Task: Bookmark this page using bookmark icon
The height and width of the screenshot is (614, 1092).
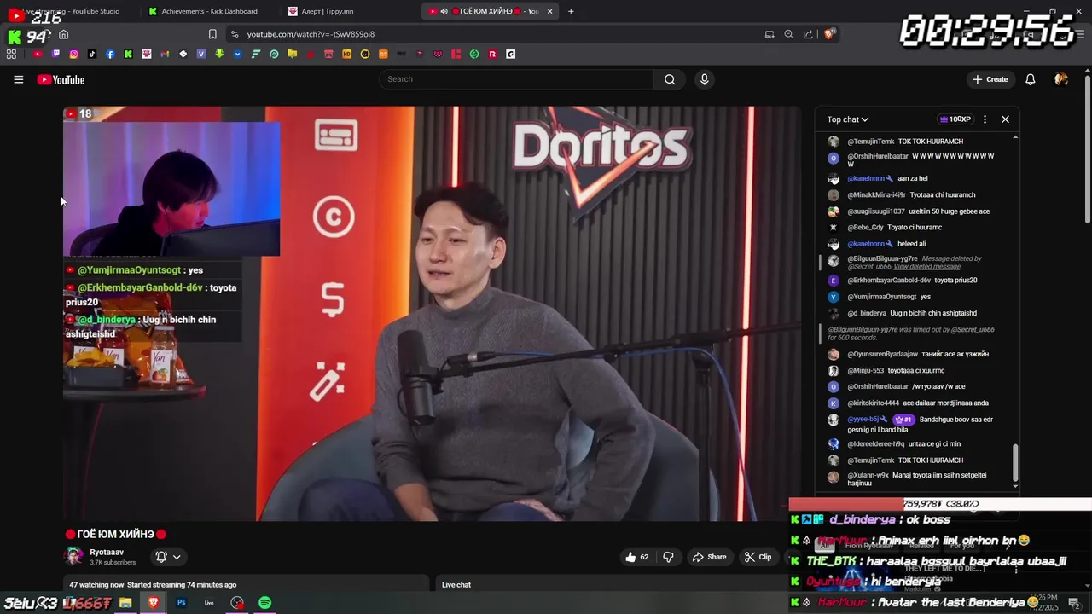Action: (212, 34)
